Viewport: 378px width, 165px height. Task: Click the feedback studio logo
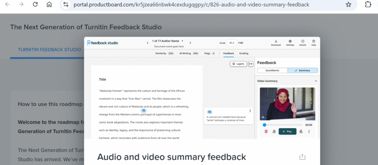[x=103, y=43]
